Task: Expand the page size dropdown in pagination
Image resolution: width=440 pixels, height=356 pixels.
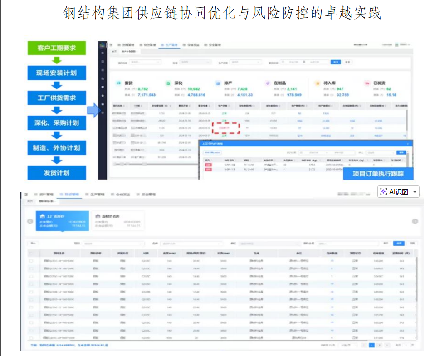Action: point(347,346)
